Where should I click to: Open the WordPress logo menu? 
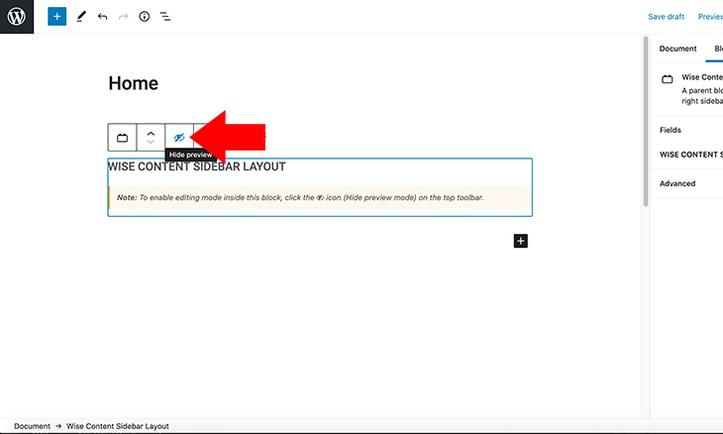(17, 17)
